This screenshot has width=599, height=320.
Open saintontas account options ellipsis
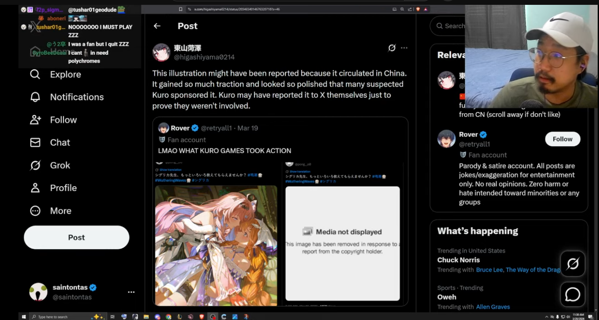pos(131,292)
